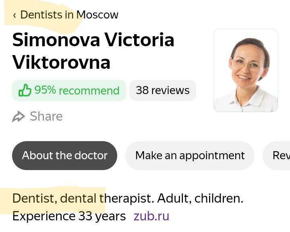Tap the back chevron arrow
Viewport: 290px width, 232px height.
14,15
